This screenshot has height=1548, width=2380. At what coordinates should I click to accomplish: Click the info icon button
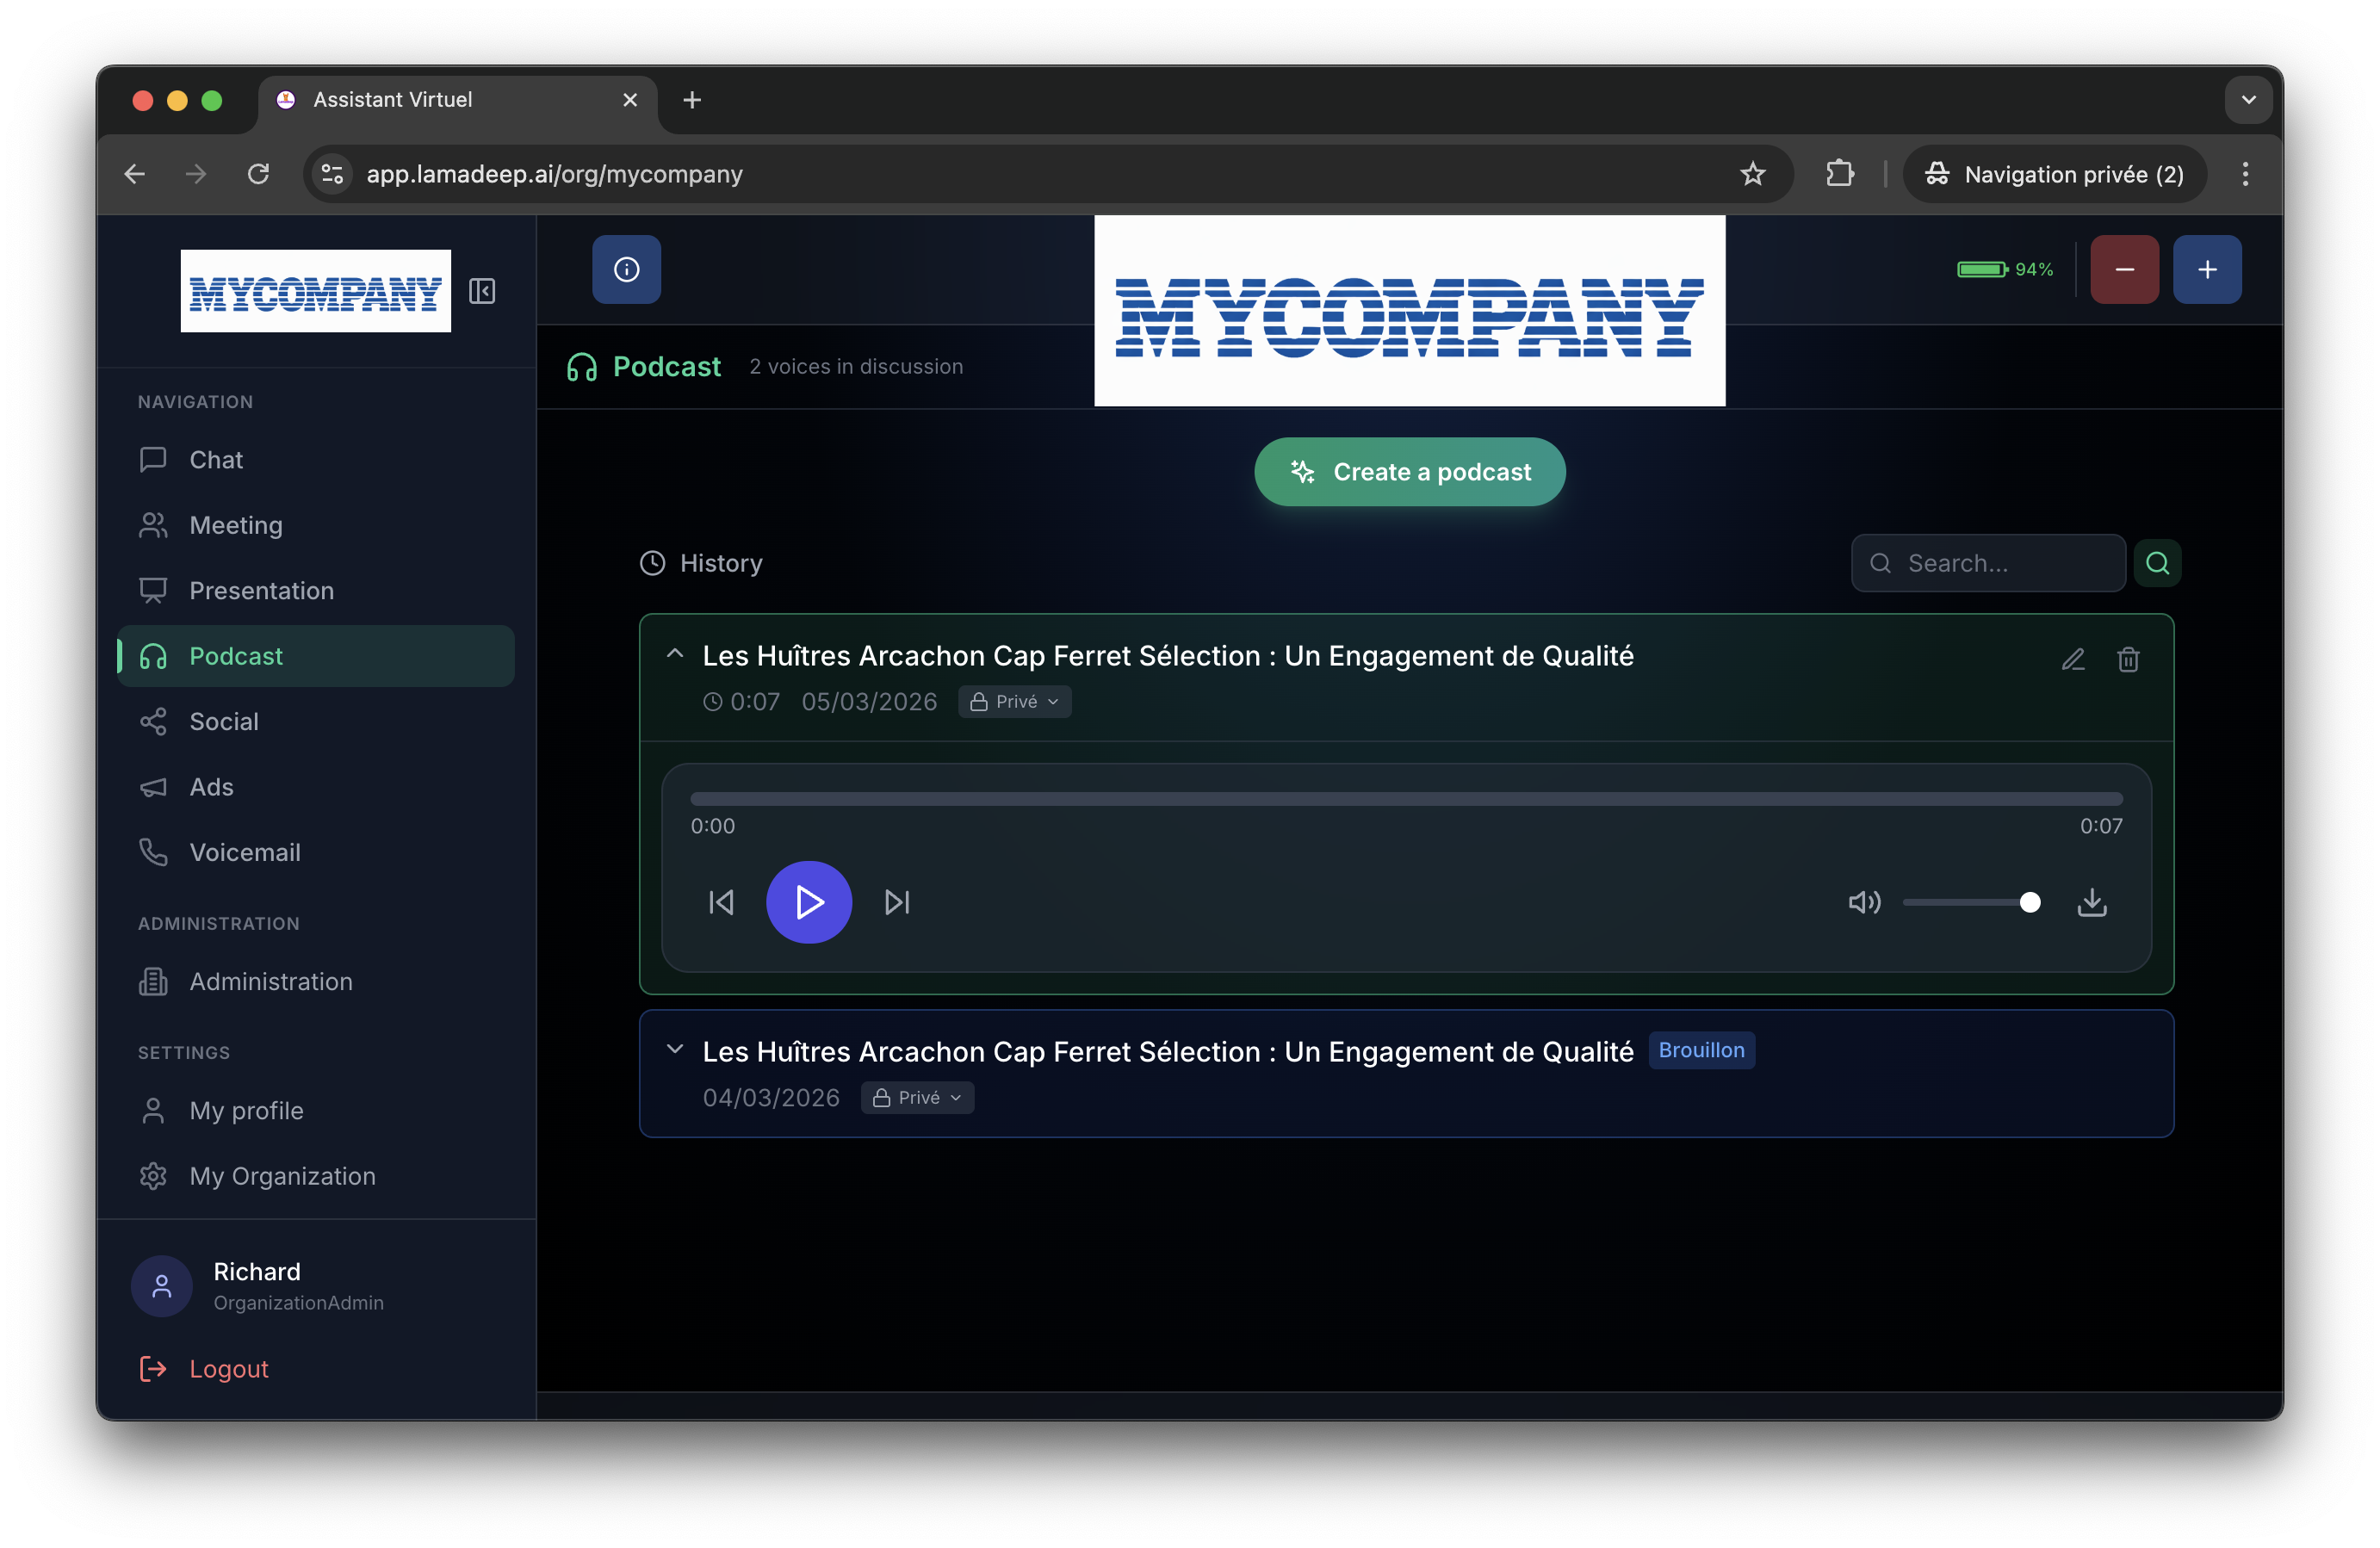click(x=626, y=269)
